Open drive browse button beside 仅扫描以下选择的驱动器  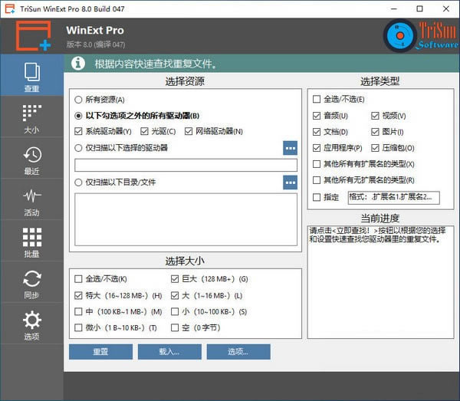click(290, 148)
